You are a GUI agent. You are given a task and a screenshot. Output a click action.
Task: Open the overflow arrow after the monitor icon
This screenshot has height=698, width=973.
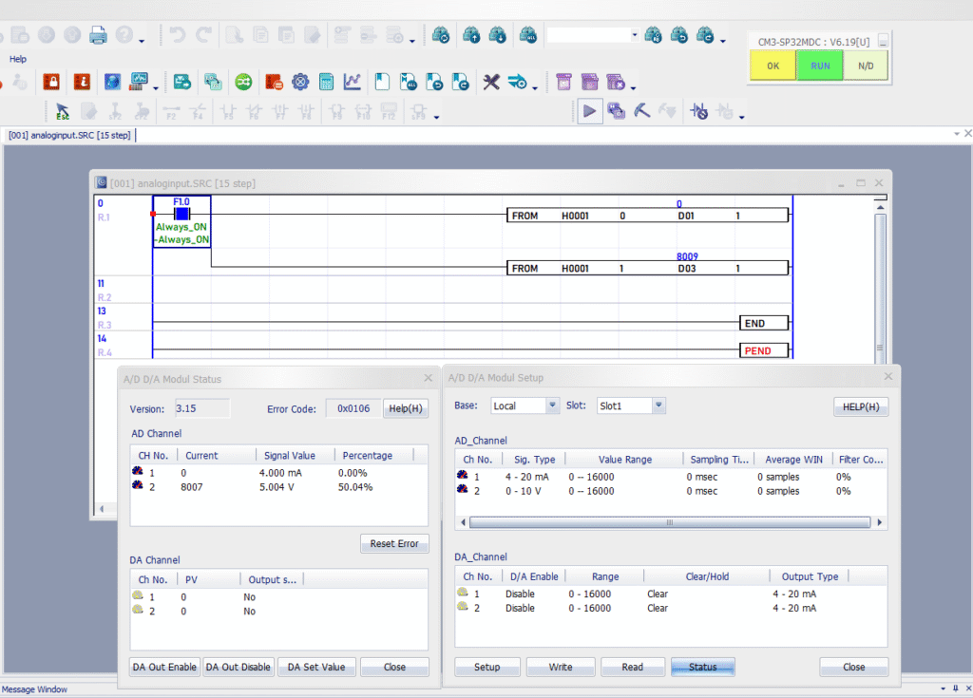(155, 88)
